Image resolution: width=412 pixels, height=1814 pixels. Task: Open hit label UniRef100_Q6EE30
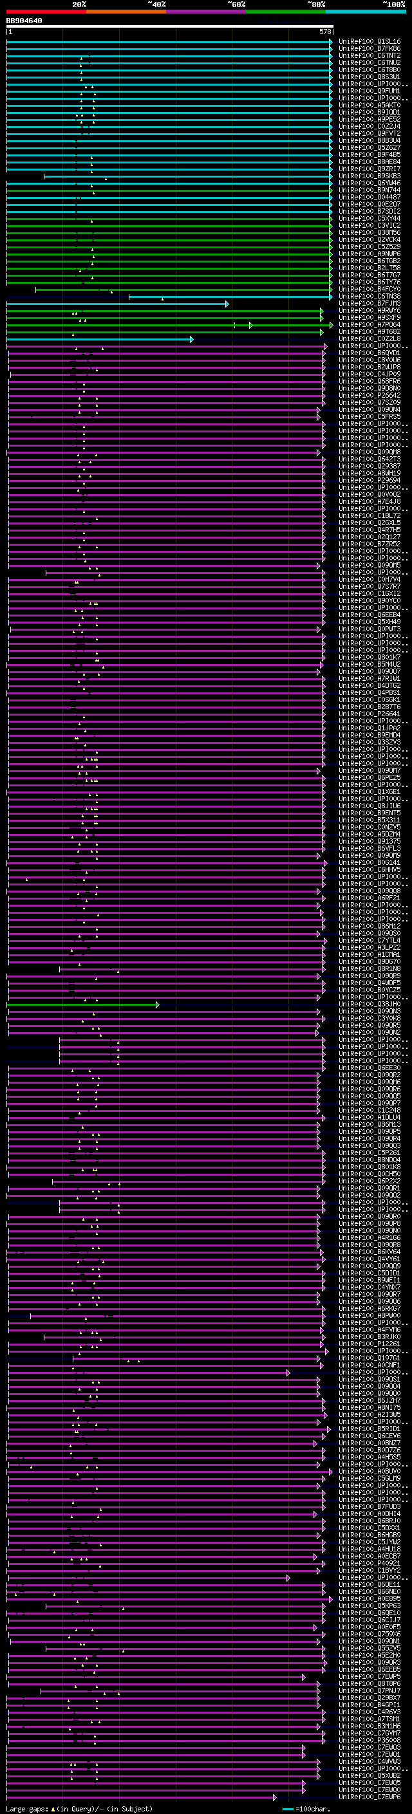pos(370,1068)
